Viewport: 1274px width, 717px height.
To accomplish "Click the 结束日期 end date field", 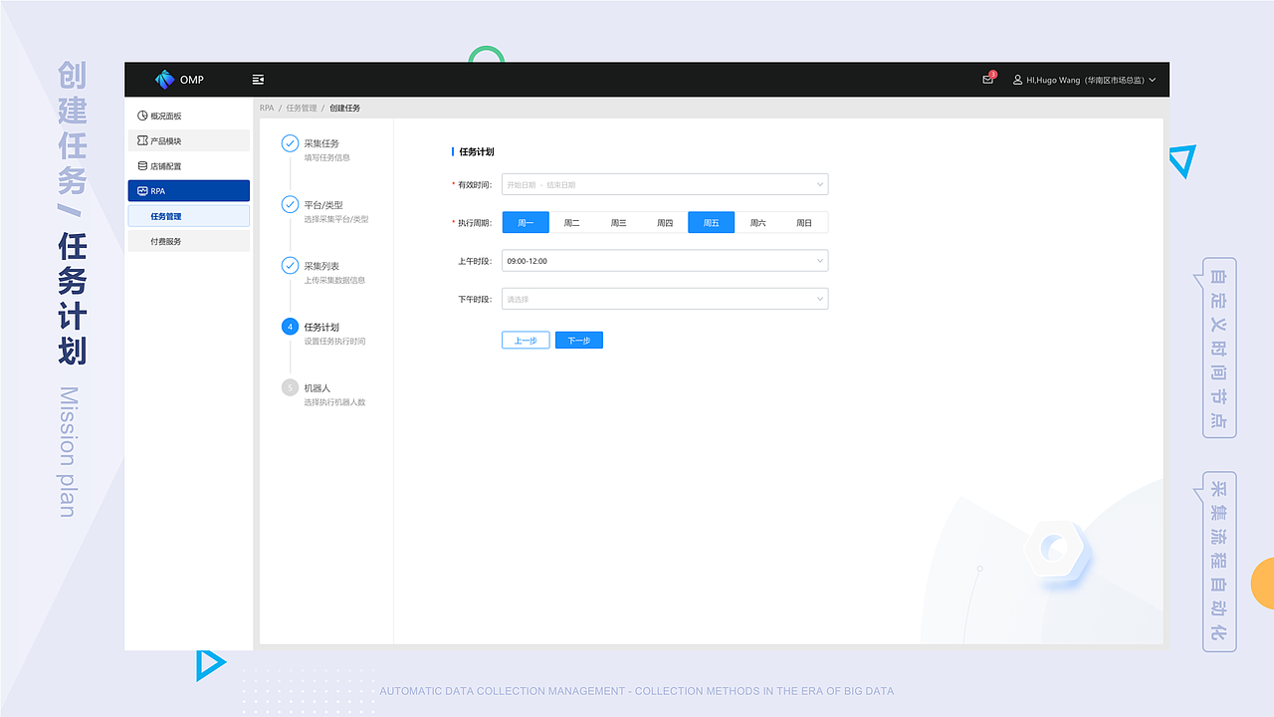I will [561, 185].
